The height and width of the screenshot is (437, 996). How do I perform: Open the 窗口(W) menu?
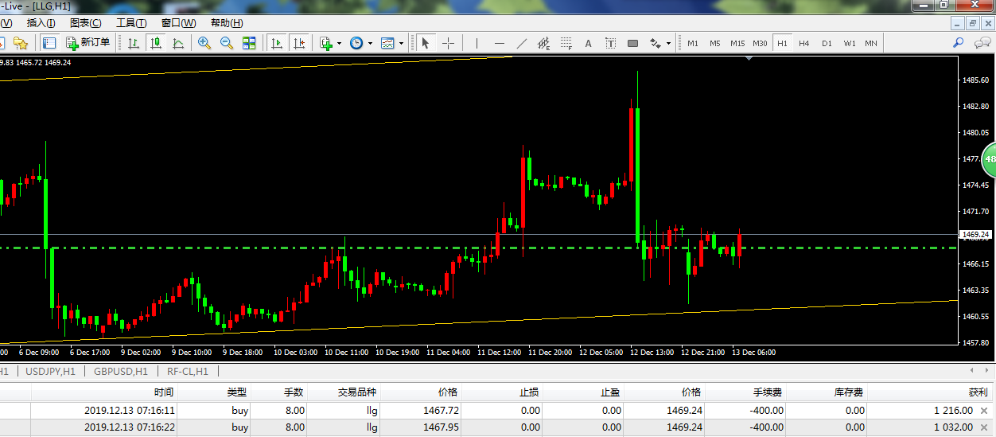point(178,23)
